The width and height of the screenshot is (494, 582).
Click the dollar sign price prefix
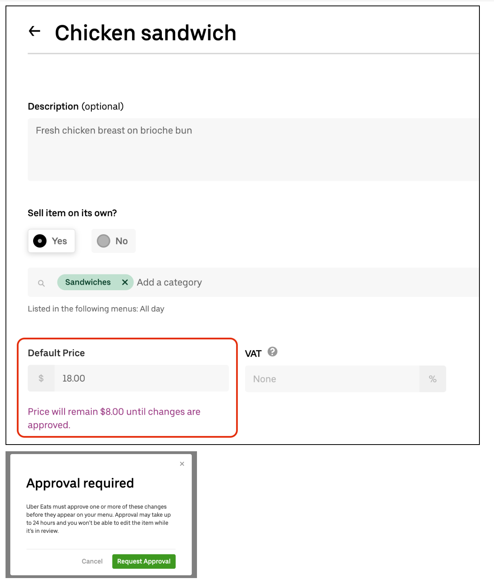[41, 378]
